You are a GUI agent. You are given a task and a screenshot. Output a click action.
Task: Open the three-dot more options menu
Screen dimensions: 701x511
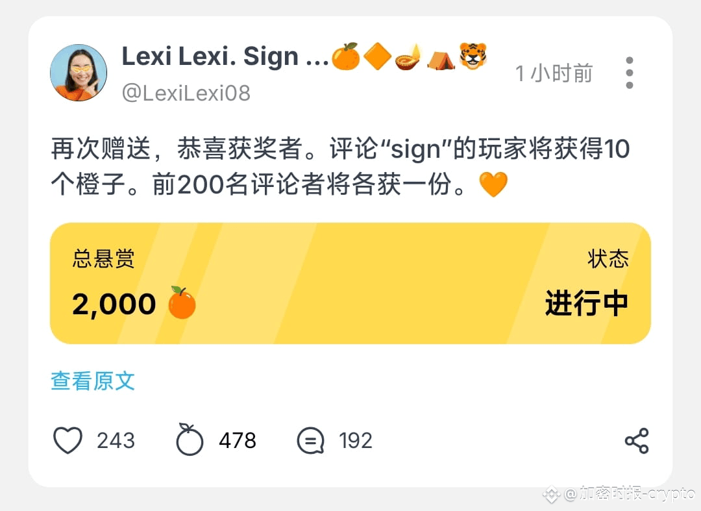click(630, 73)
